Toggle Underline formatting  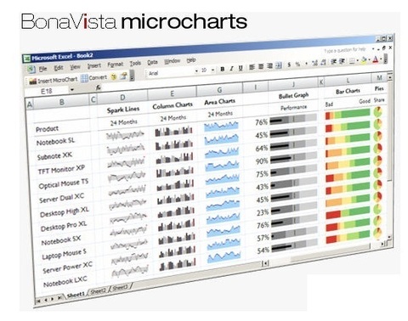coord(241,68)
